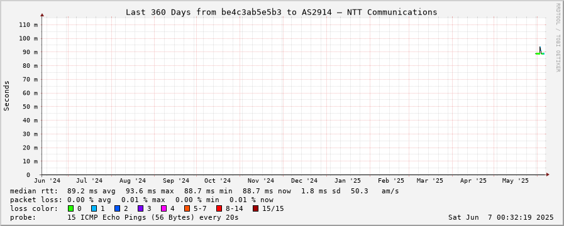Click the dark red 15/15 loss swatch
This screenshot has height=226, width=564.
pos(255,208)
